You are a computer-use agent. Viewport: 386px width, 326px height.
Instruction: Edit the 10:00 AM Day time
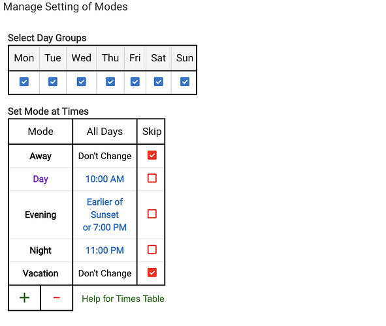105,179
